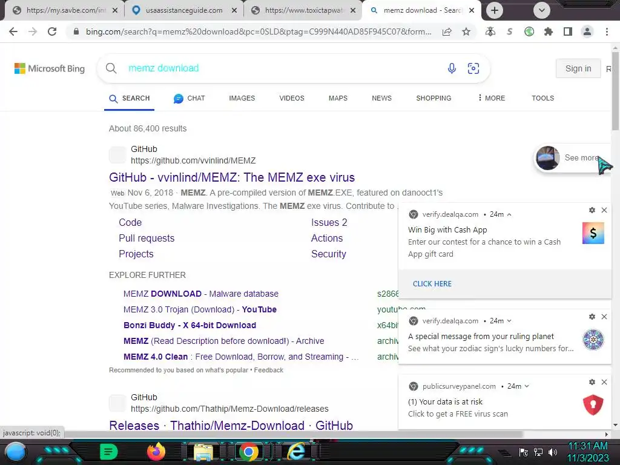
Task: Open MEMZ 3.0 Trojan YouTube link
Action: (200, 309)
